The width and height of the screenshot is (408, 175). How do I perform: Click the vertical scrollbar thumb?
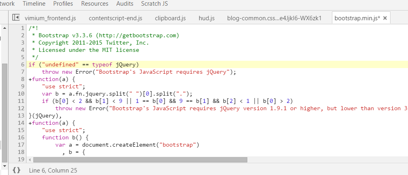[5, 113]
